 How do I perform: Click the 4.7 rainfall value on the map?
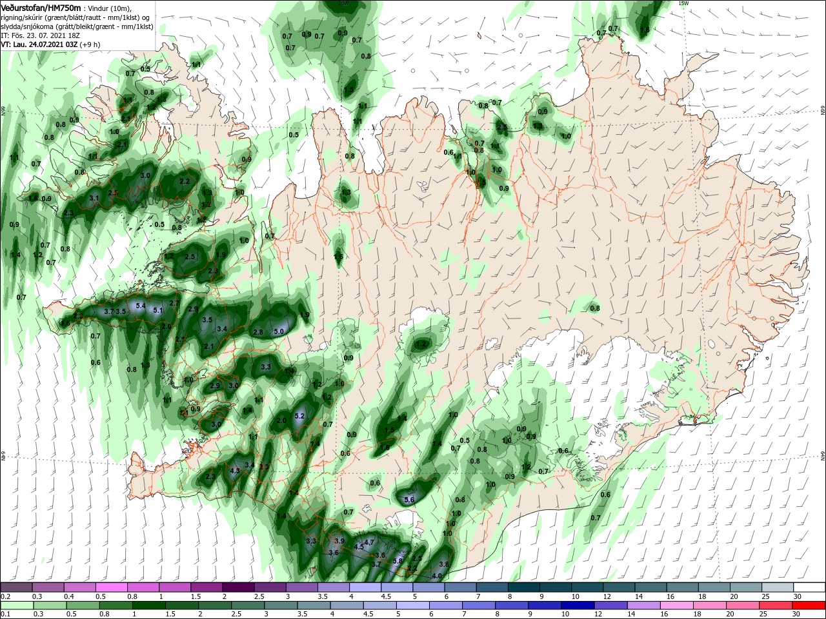[x=370, y=542]
